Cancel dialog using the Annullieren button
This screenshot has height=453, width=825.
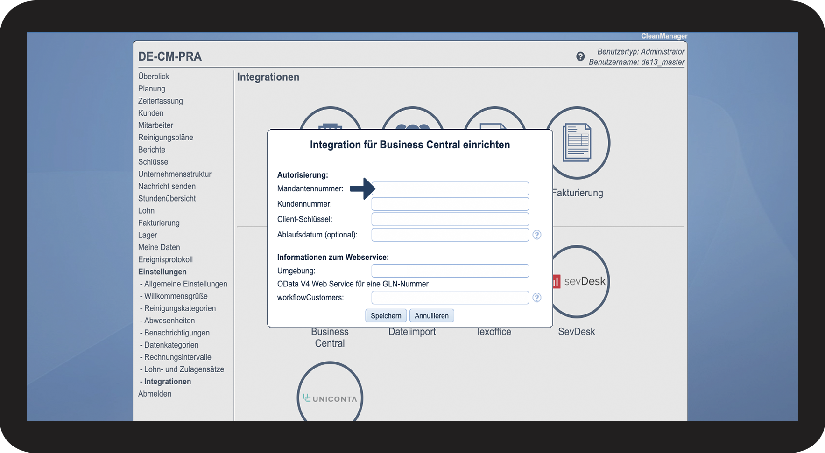coord(431,316)
